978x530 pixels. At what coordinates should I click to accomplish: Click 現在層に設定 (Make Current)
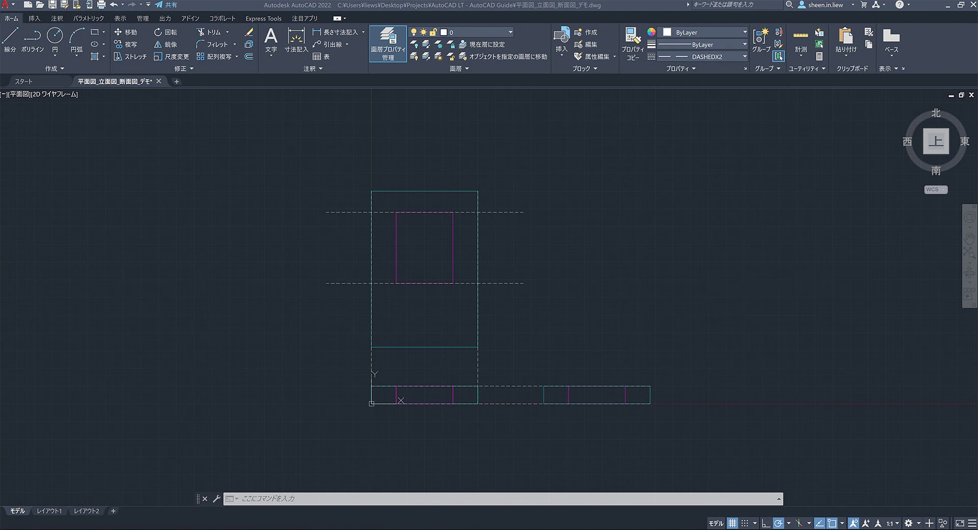(482, 44)
